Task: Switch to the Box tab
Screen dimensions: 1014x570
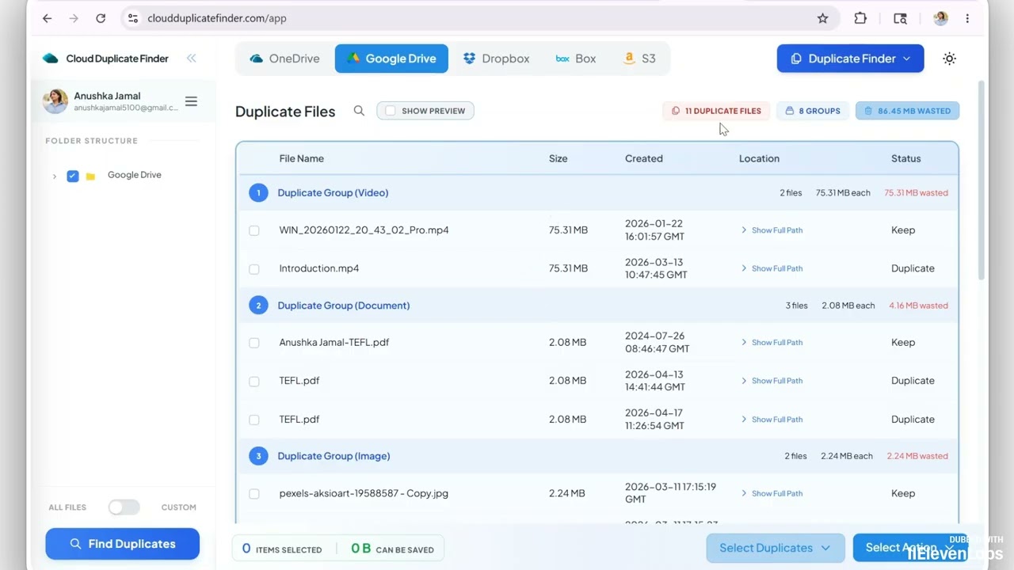Action: [x=576, y=59]
